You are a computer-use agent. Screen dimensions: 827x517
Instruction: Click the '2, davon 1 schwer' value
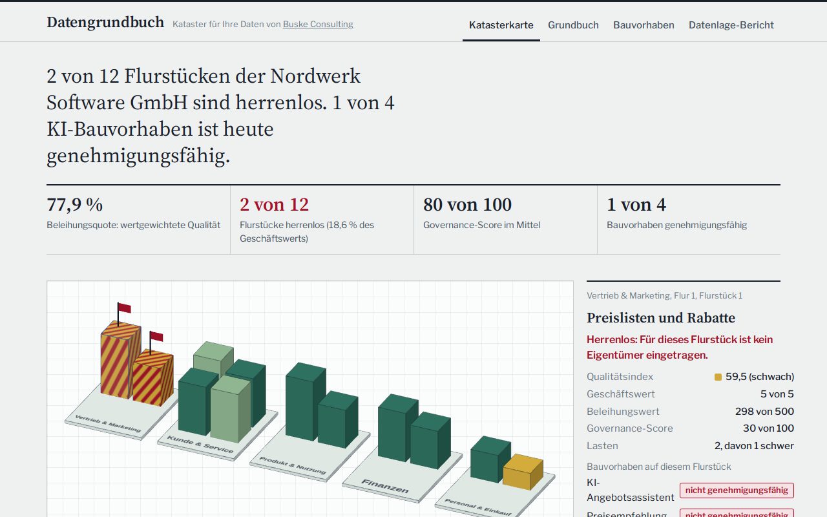point(754,446)
